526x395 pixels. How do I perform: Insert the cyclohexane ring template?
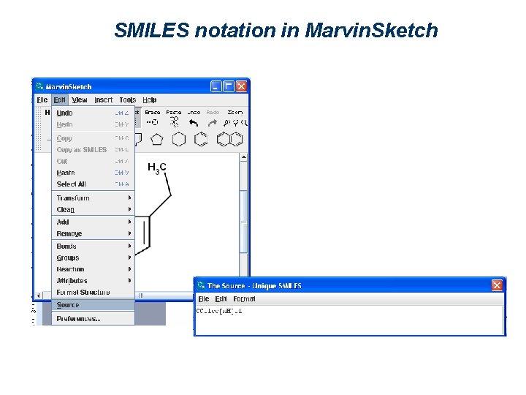point(179,139)
